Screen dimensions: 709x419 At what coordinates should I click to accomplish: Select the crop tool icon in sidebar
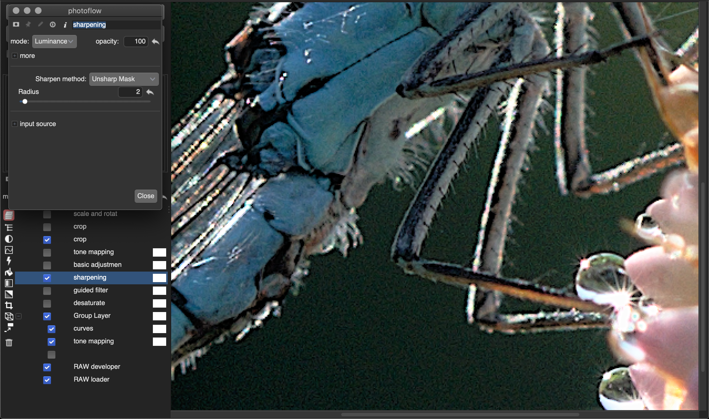coord(9,305)
